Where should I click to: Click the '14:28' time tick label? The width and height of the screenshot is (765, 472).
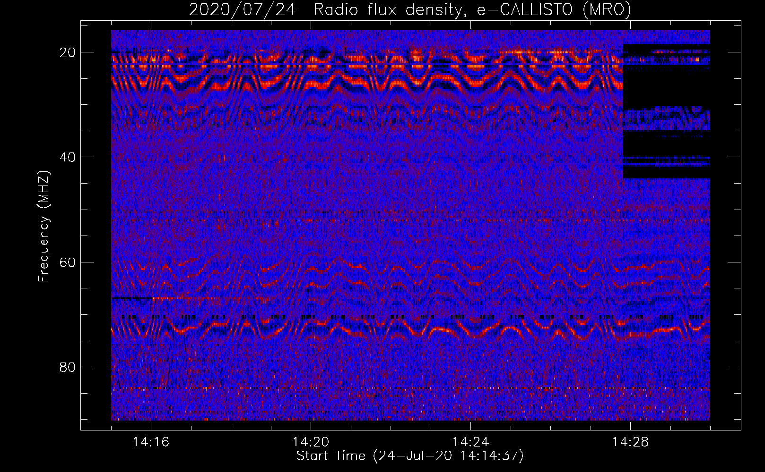pos(630,442)
